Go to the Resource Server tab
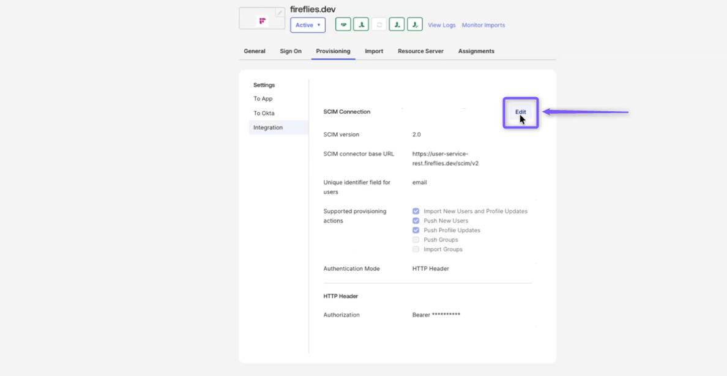This screenshot has width=727, height=376. tap(420, 51)
